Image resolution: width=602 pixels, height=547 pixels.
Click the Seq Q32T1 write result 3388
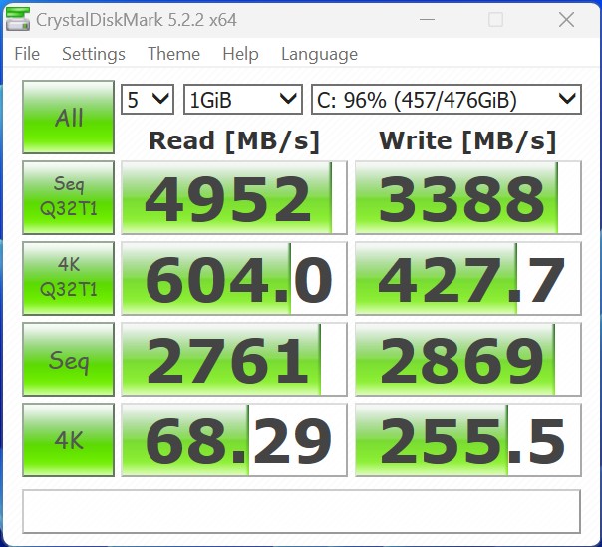(x=468, y=197)
